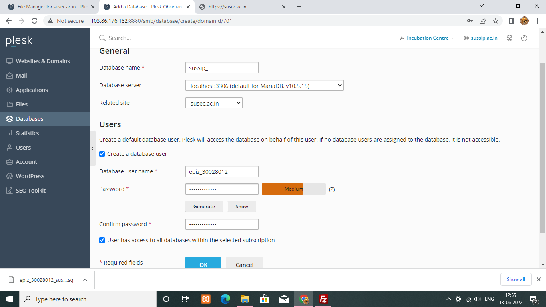Open the help question mark icon
The height and width of the screenshot is (307, 546).
coord(524,38)
